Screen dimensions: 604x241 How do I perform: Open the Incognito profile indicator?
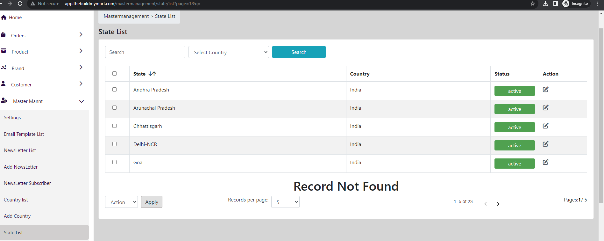[575, 4]
